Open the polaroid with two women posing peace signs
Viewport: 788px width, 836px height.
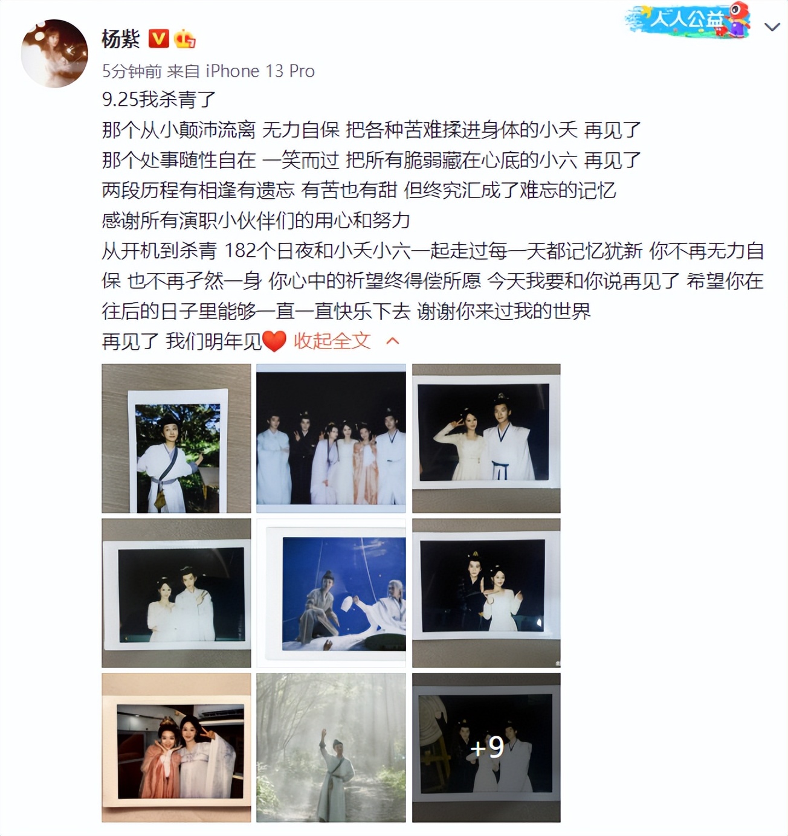coord(176,748)
